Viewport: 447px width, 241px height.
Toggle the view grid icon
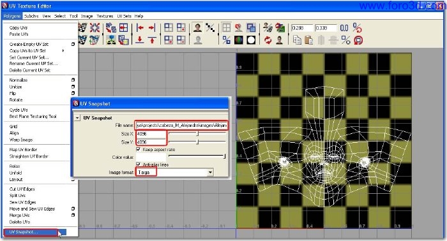[x=226, y=28]
